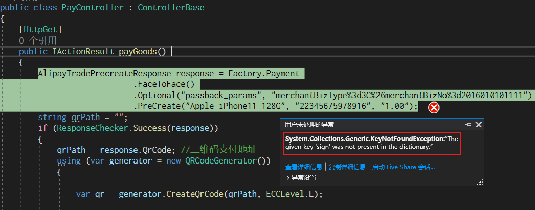Expand the 异常设置 section
This screenshot has height=210, width=535.
301,178
